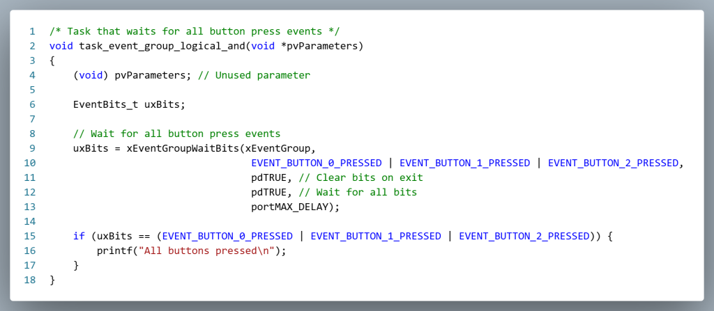Screen dimensions: 714x311
Task: Click the "Wait for all bits" comment
Action: click(358, 192)
